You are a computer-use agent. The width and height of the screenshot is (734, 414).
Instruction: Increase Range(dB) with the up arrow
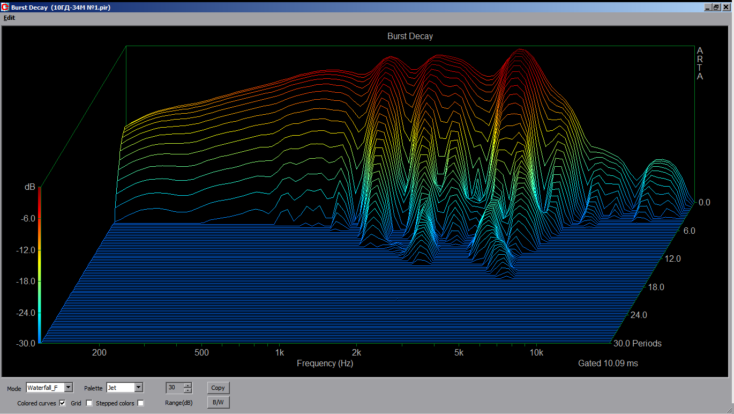coord(188,385)
